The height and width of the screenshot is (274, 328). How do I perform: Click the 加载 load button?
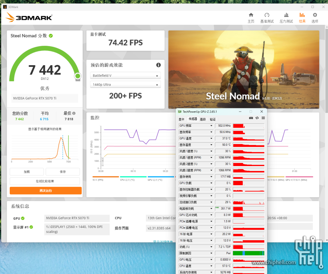click(27, 172)
